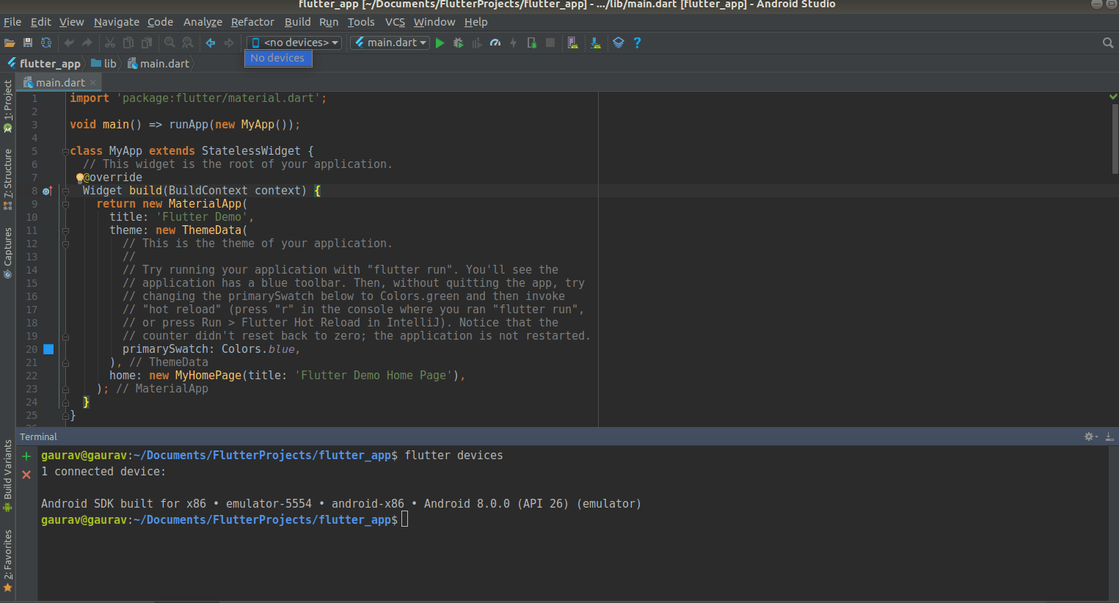1119x603 pixels.
Task: Click the Run with Coverage icon
Action: point(477,43)
